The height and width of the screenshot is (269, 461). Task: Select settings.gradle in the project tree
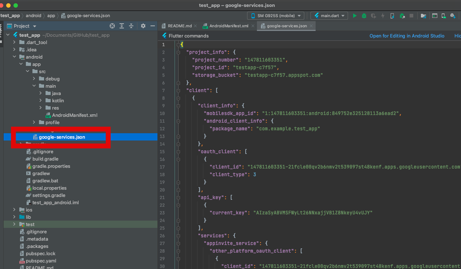click(x=49, y=195)
